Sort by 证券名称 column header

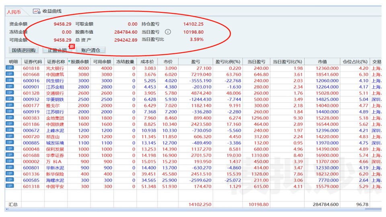point(56,61)
